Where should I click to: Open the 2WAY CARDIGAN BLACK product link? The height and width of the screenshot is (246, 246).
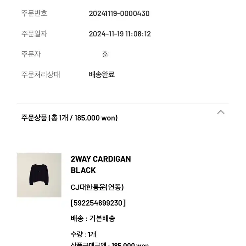101,165
